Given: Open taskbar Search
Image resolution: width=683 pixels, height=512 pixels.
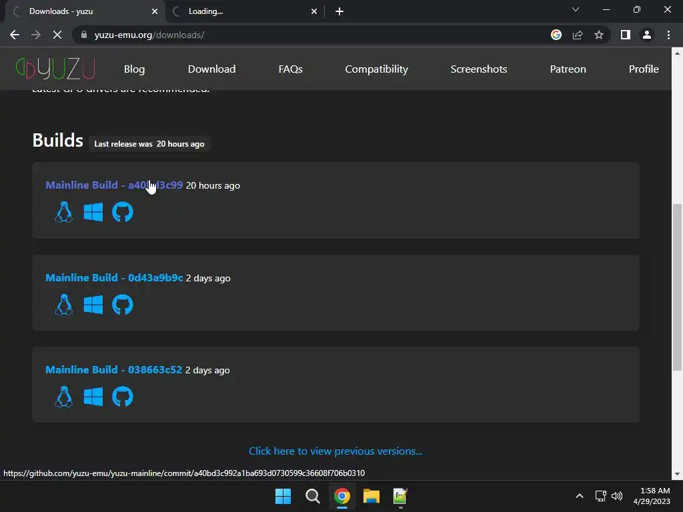Looking at the screenshot, I should click(312, 496).
